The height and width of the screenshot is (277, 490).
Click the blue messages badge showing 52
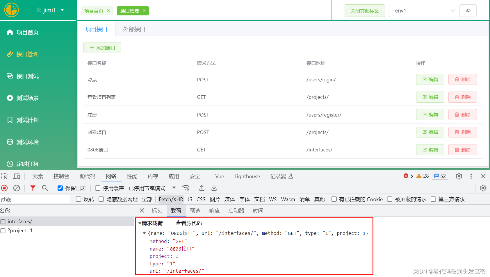(440, 176)
